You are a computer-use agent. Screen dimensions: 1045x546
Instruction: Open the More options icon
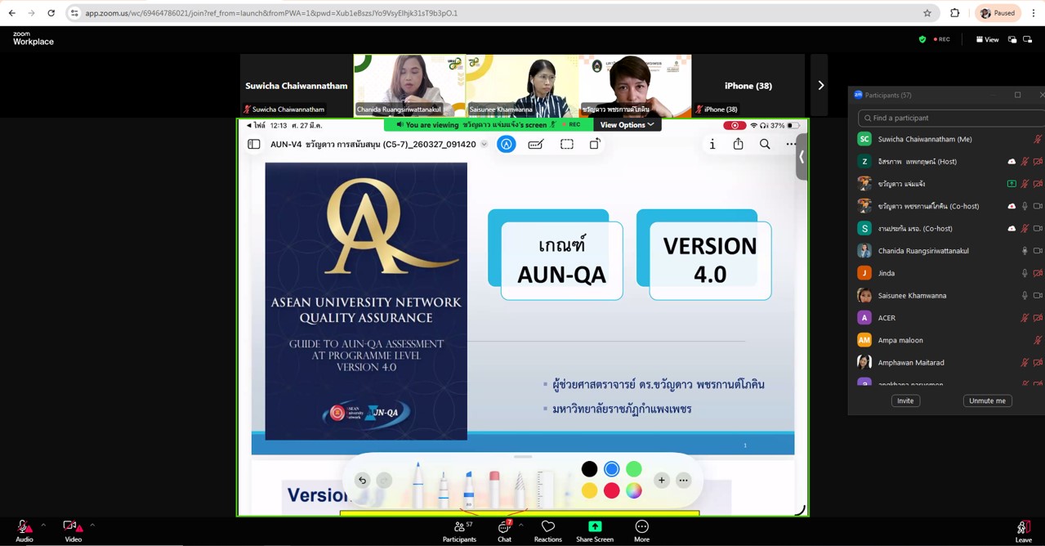pos(641,527)
